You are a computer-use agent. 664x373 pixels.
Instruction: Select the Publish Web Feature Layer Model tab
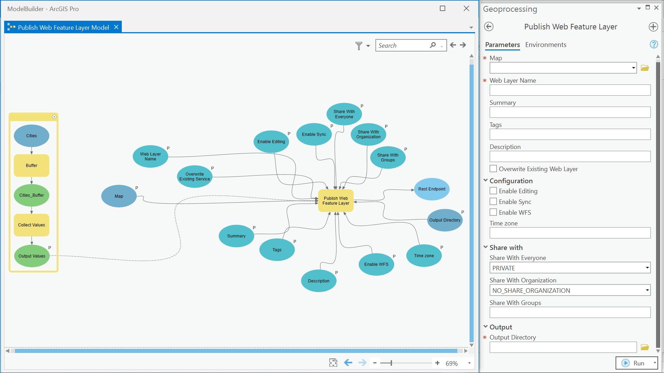pos(62,27)
